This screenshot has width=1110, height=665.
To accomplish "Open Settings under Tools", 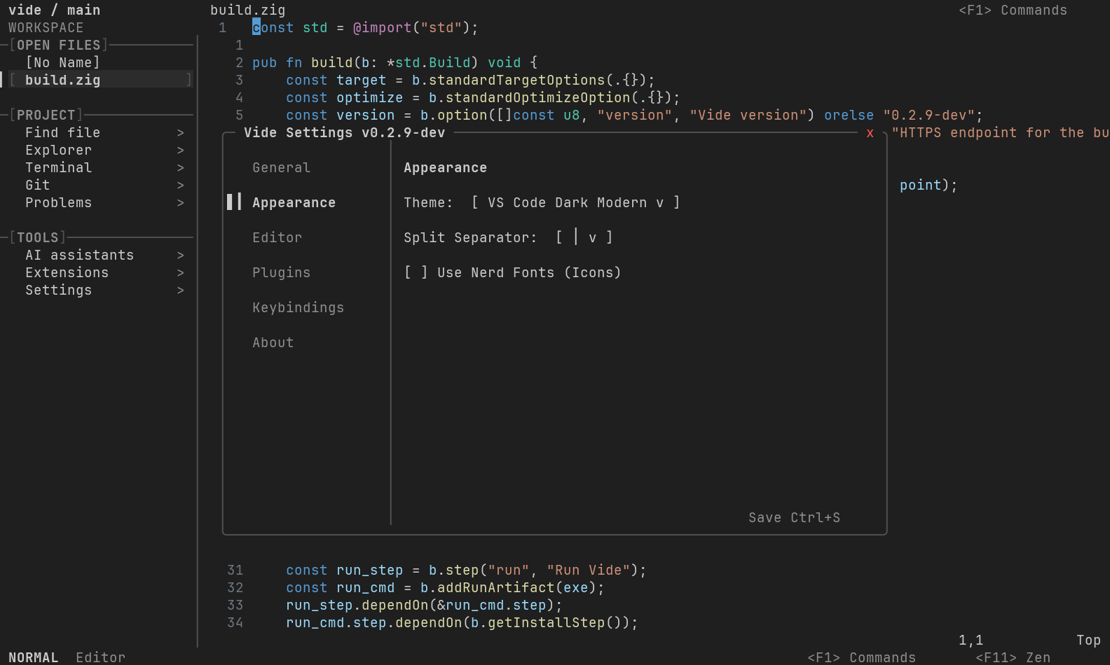I will point(58,290).
